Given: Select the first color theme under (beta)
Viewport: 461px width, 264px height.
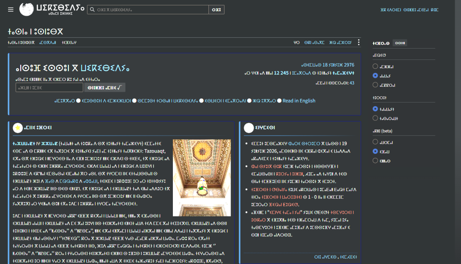Looking at the screenshot, I should pyautogui.click(x=375, y=142).
